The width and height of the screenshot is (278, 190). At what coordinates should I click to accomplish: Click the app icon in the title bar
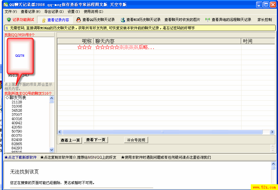(x=5, y=4)
